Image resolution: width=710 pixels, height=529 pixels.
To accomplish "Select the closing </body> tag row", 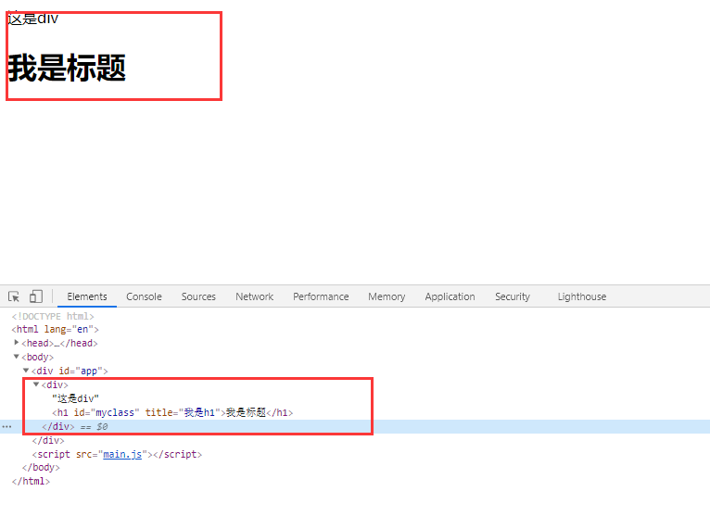I will (41, 467).
